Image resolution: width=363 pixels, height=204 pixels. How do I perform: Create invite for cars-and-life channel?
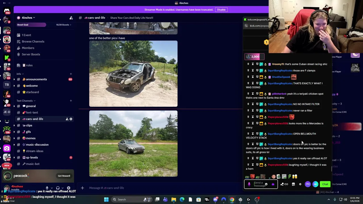click(x=67, y=119)
